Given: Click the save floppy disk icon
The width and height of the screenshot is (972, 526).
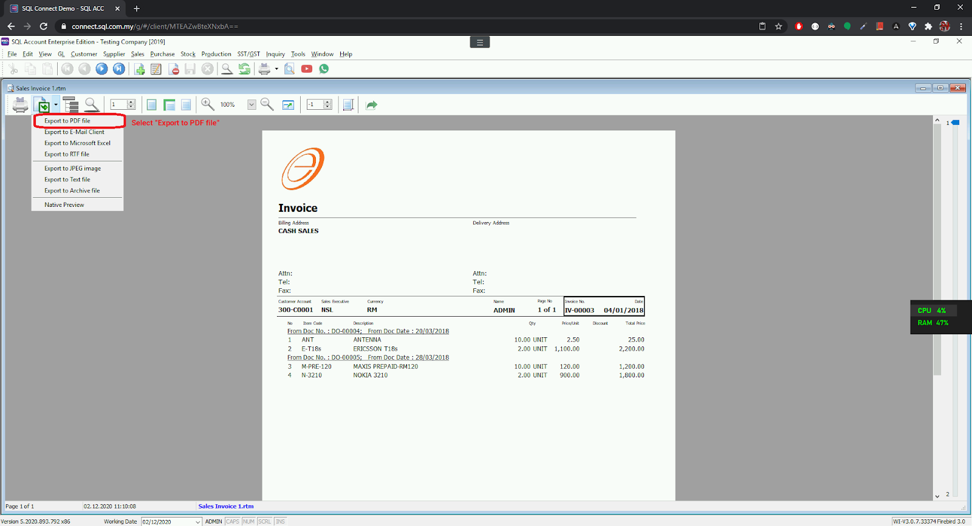Looking at the screenshot, I should (x=190, y=69).
